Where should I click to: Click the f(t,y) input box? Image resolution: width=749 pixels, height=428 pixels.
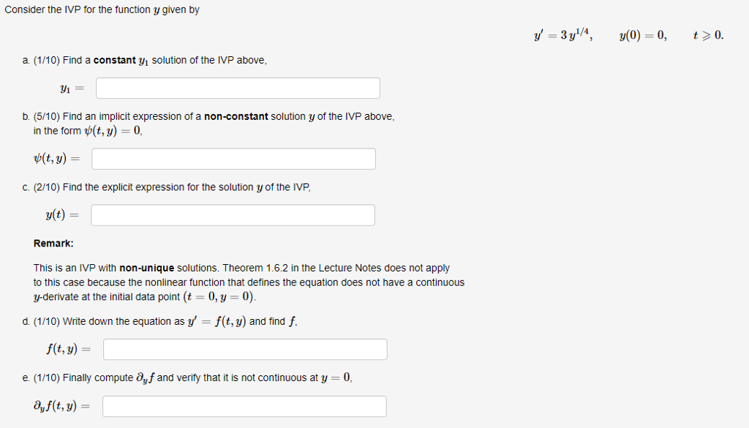[x=245, y=349]
